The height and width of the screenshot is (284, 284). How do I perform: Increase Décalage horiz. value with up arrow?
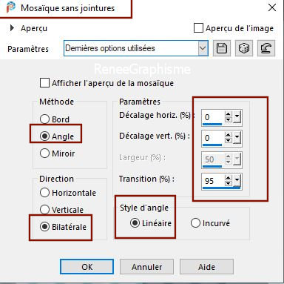coord(229,114)
